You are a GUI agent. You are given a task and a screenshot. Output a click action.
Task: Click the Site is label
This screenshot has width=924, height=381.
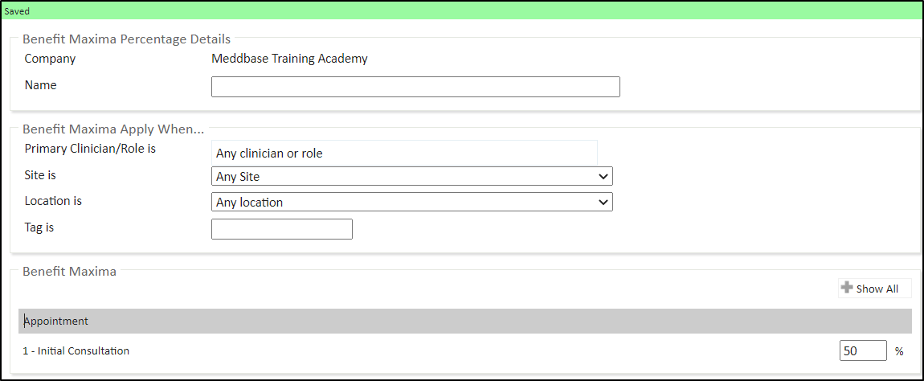coord(40,174)
